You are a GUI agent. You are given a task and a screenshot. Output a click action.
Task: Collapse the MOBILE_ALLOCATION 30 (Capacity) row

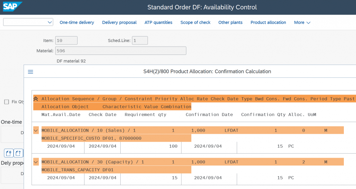[x=36, y=162]
